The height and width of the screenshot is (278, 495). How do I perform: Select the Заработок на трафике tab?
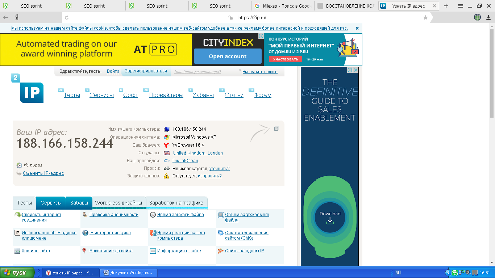coord(176,203)
